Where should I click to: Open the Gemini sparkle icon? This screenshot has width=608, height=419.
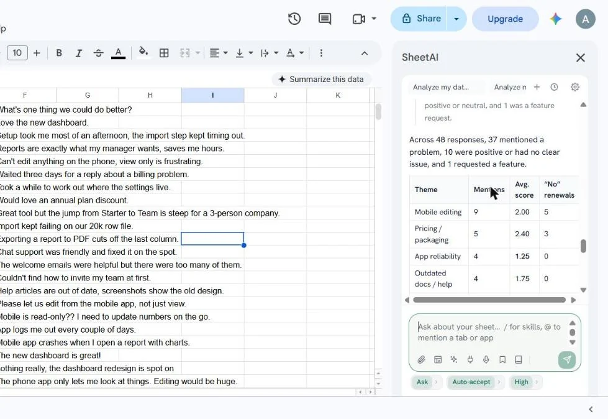tap(556, 19)
